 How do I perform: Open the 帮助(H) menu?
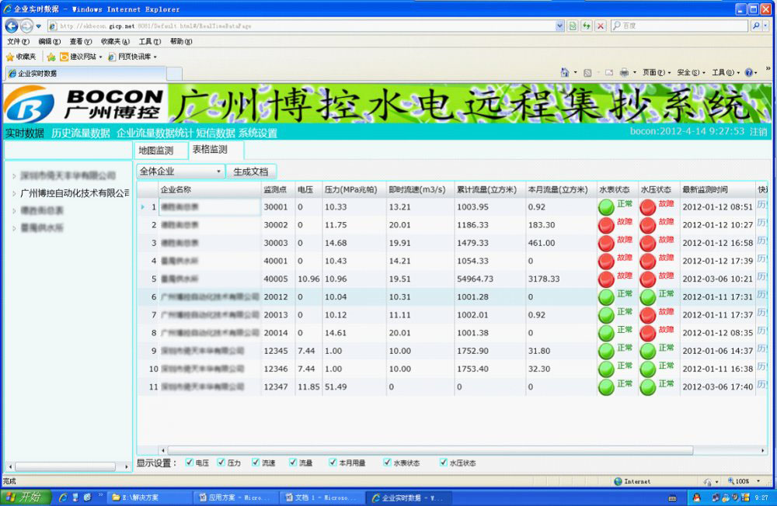click(181, 42)
